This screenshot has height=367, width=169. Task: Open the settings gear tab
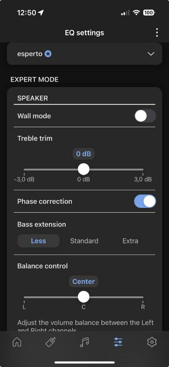(152, 342)
